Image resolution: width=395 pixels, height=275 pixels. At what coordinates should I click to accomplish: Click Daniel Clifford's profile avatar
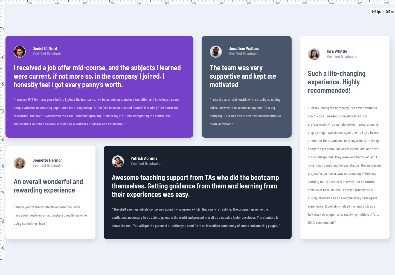click(19, 51)
